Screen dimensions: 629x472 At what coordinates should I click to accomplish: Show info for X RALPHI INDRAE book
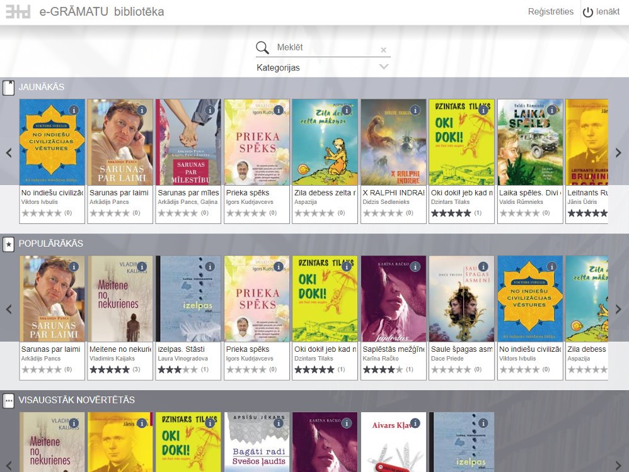coord(415,110)
